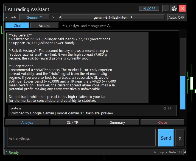Minimize the AI Trading Assistant panel
Viewport: 196px width, 161px height.
click(166, 9)
